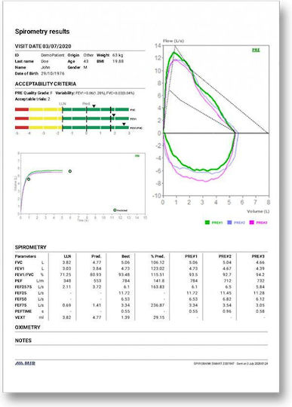Click the Gender value 'M'

[x=85, y=67]
